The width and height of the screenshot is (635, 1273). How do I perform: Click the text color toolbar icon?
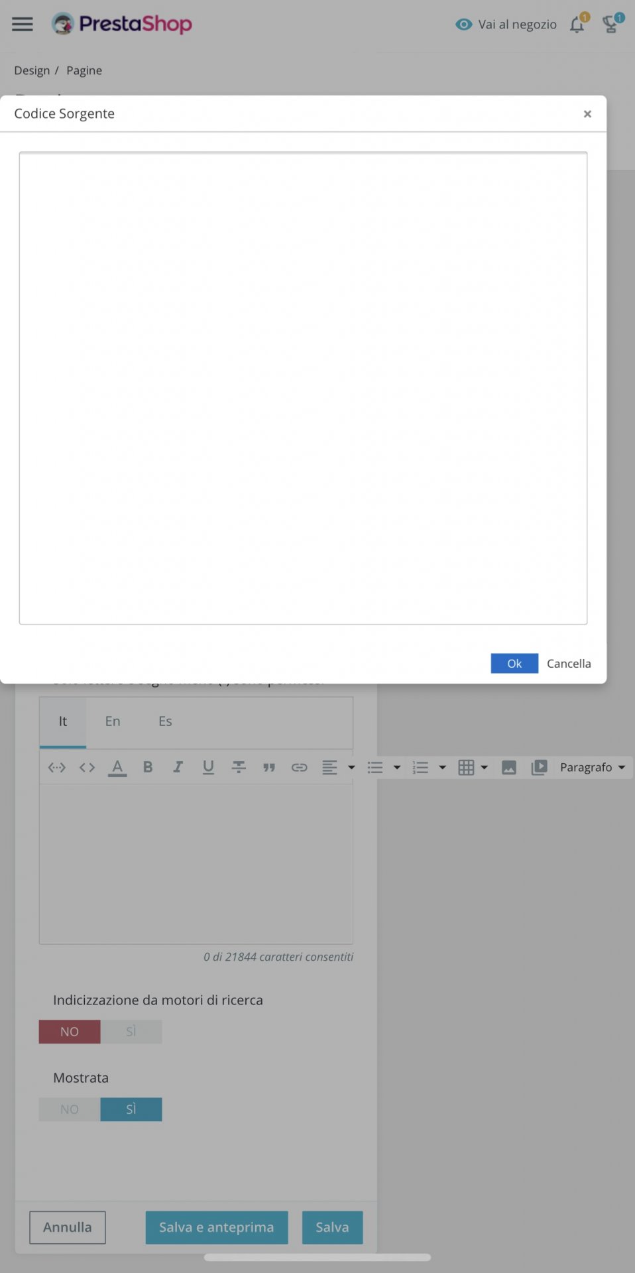click(117, 768)
